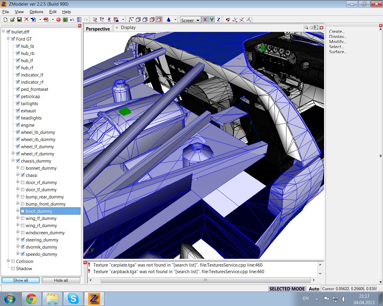This screenshot has height=306, width=383.
Task: Expand the Collision node
Action: click(8, 261)
